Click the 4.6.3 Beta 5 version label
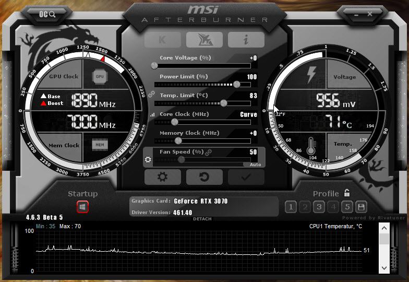Viewport: 409px width, 282px height. [x=44, y=217]
